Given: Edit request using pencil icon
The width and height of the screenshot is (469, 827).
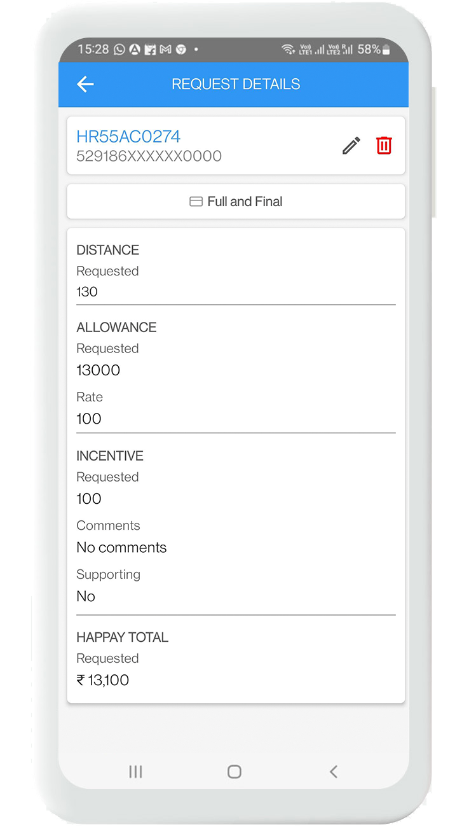Looking at the screenshot, I should click(x=351, y=146).
